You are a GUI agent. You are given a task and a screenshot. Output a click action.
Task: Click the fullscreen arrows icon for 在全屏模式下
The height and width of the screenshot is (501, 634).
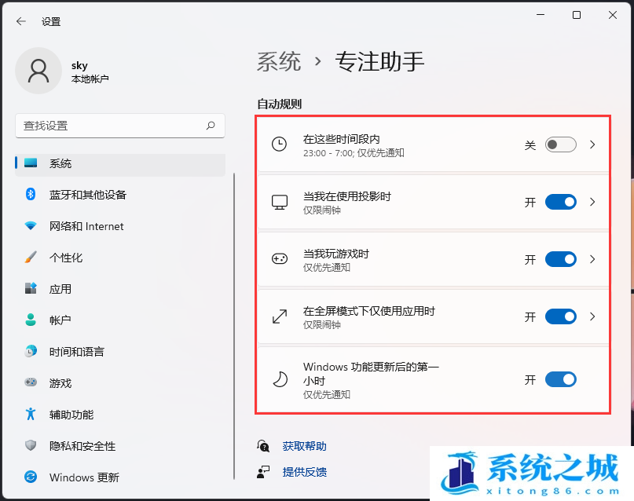pos(280,316)
